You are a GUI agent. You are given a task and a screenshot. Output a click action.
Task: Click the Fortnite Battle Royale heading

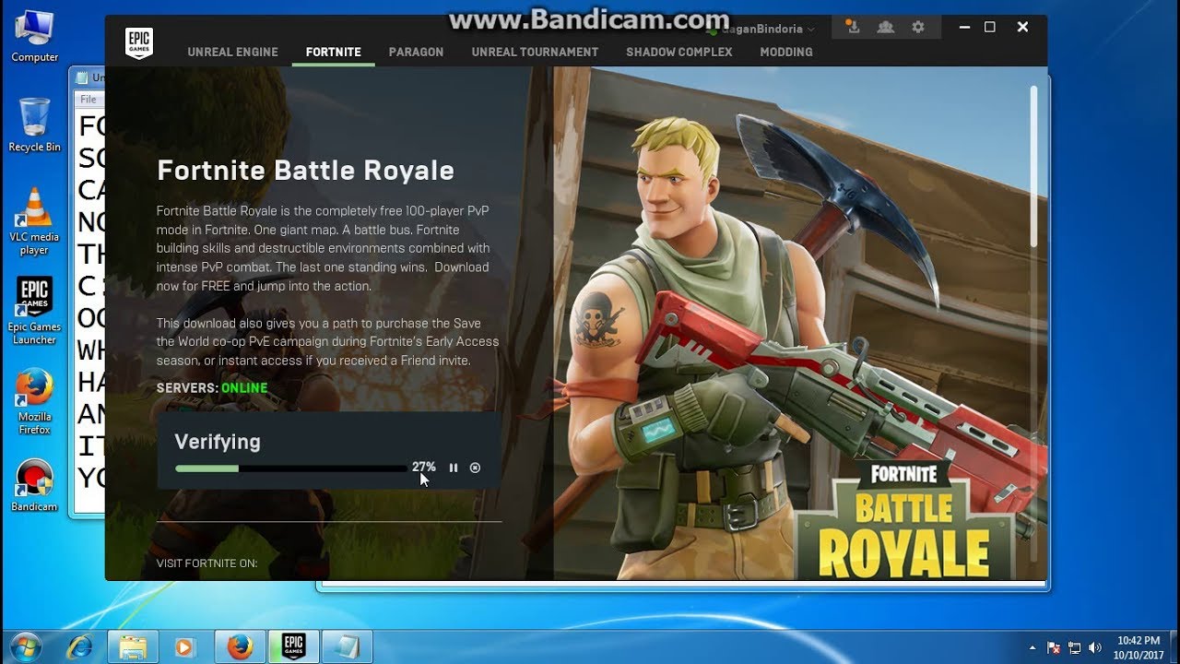point(305,170)
